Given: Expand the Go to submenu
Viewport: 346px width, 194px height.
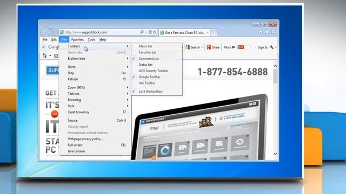Looking at the screenshot, I should pyautogui.click(x=95, y=67).
